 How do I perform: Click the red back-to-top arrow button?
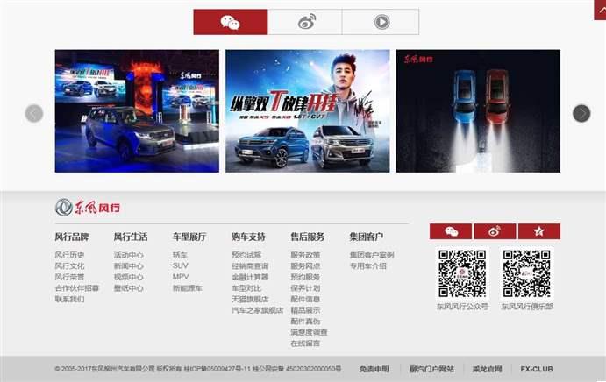click(x=600, y=10)
